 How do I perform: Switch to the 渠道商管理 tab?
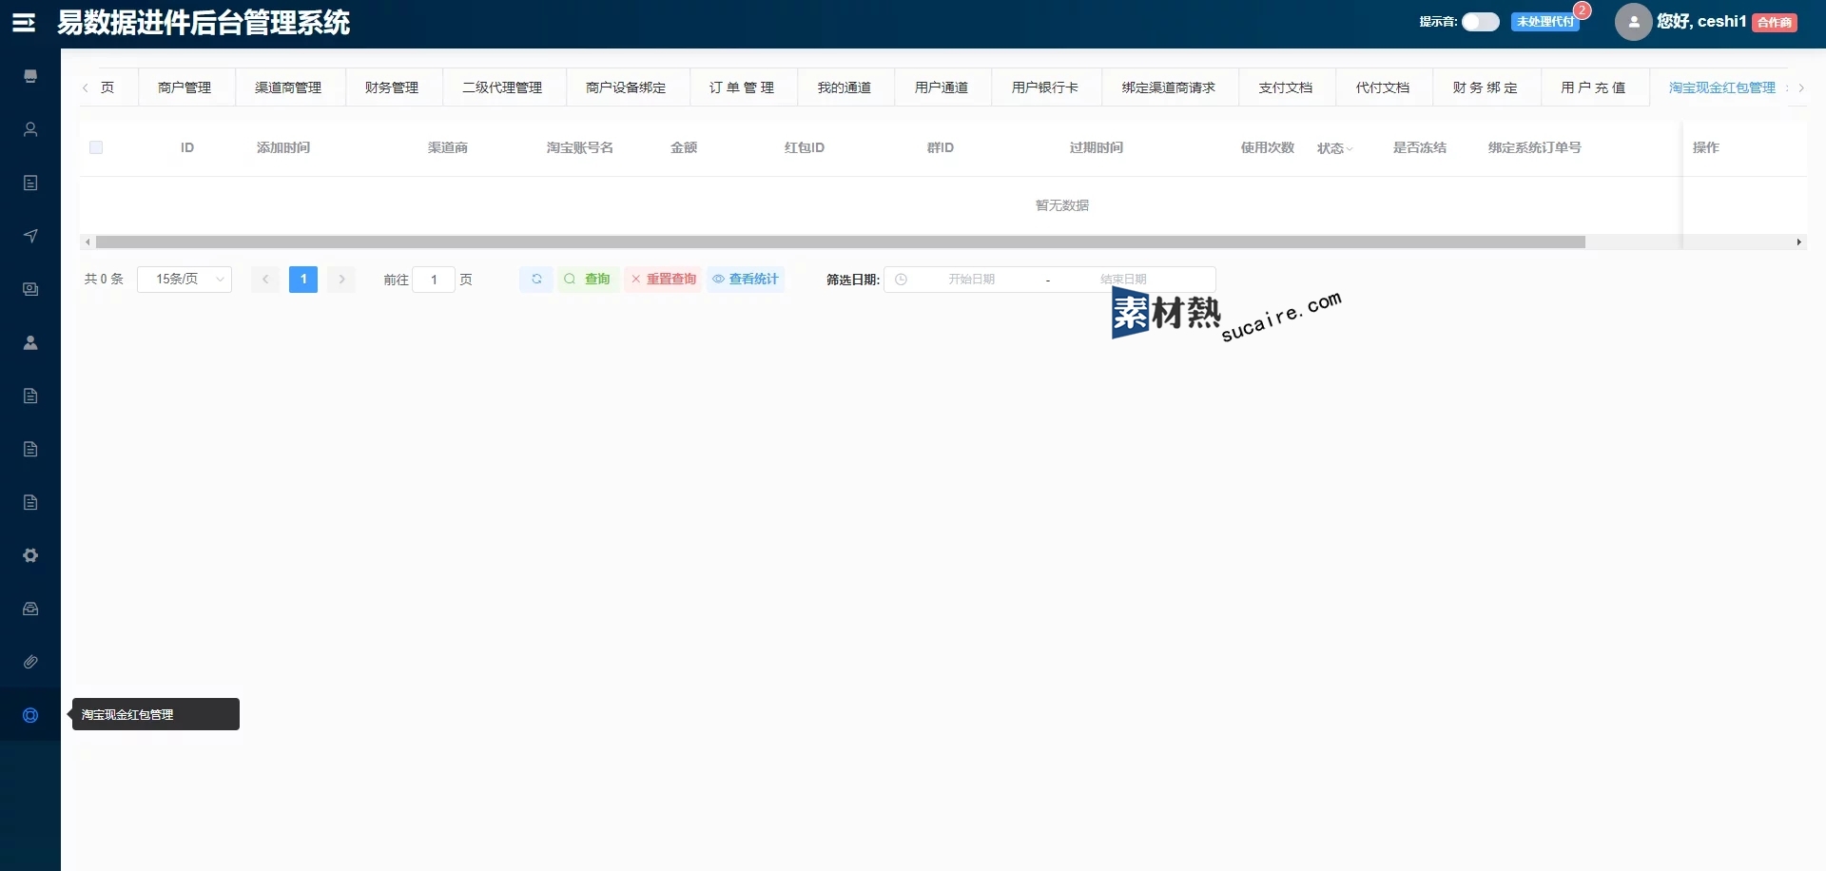(x=288, y=87)
